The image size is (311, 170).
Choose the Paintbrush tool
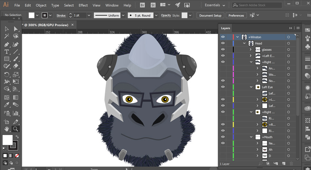16,59
